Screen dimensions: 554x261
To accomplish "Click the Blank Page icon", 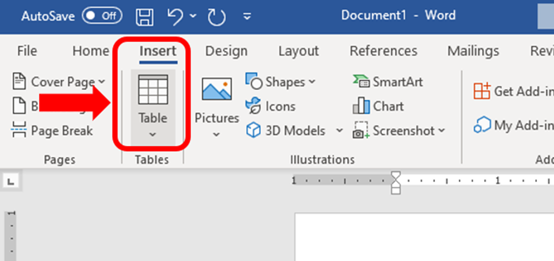I will (19, 106).
